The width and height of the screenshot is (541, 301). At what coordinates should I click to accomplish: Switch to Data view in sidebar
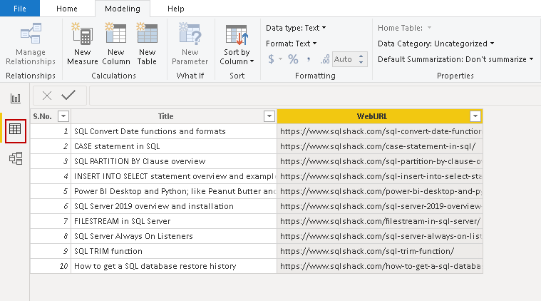tap(15, 130)
